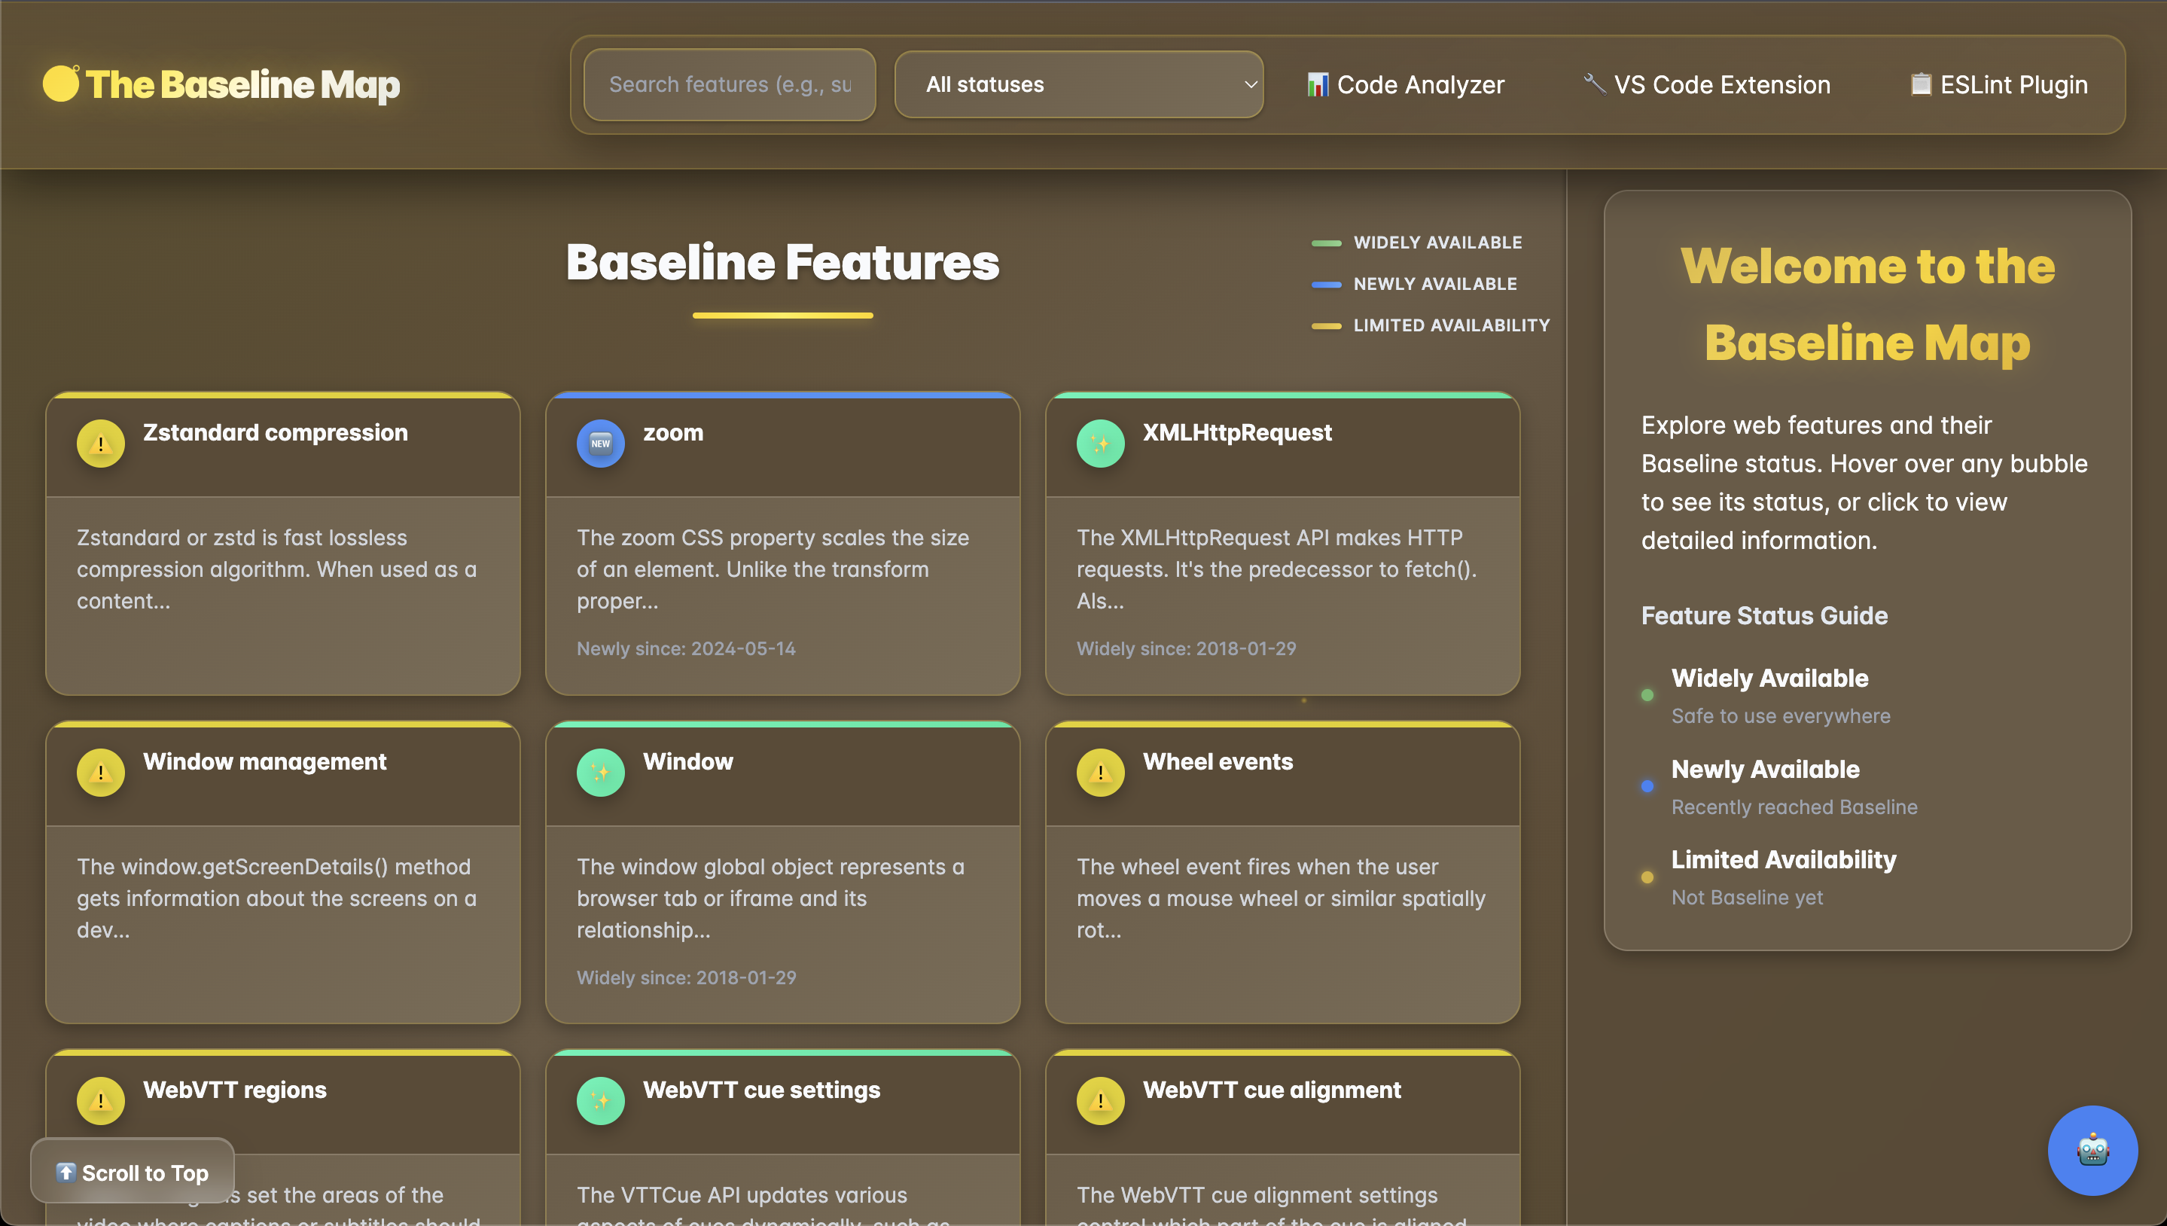Click sparkle icon on WebVTT cue settings card
This screenshot has width=2167, height=1226.
click(x=600, y=1100)
